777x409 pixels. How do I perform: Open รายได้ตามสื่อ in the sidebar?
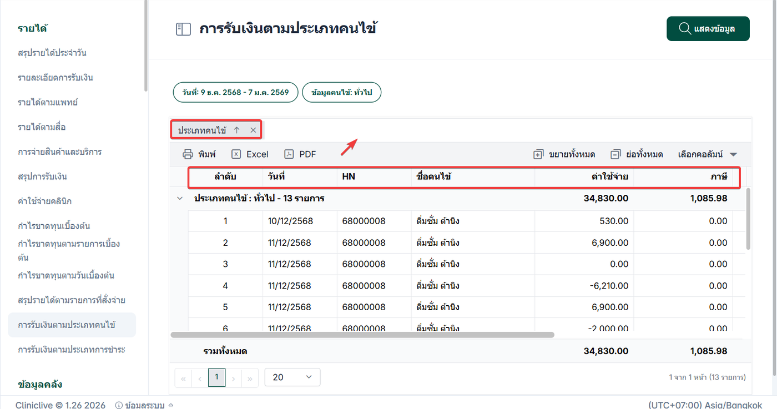pyautogui.click(x=42, y=127)
